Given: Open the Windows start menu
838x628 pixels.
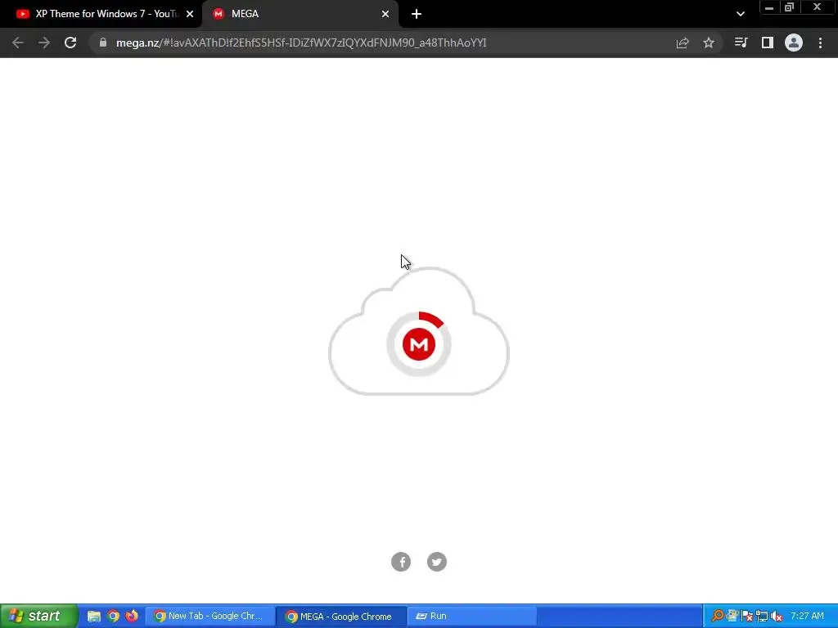Looking at the screenshot, I should point(38,616).
